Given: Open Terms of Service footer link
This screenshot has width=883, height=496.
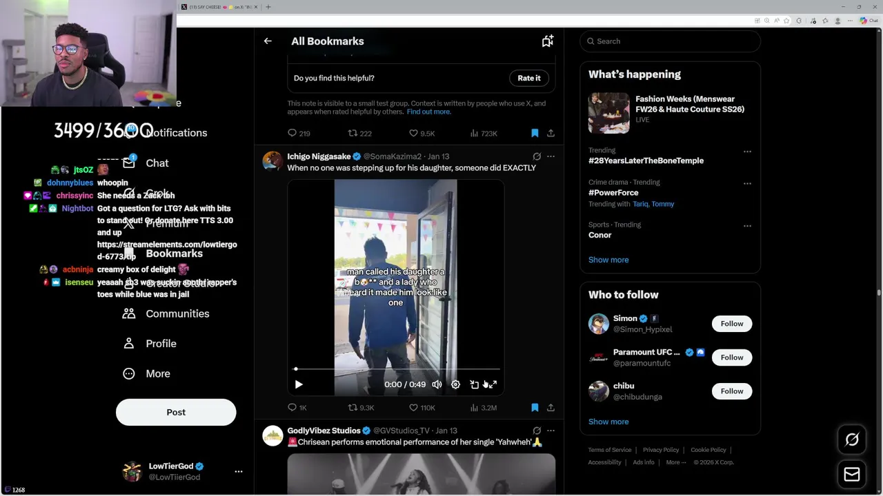Looking at the screenshot, I should (x=610, y=450).
